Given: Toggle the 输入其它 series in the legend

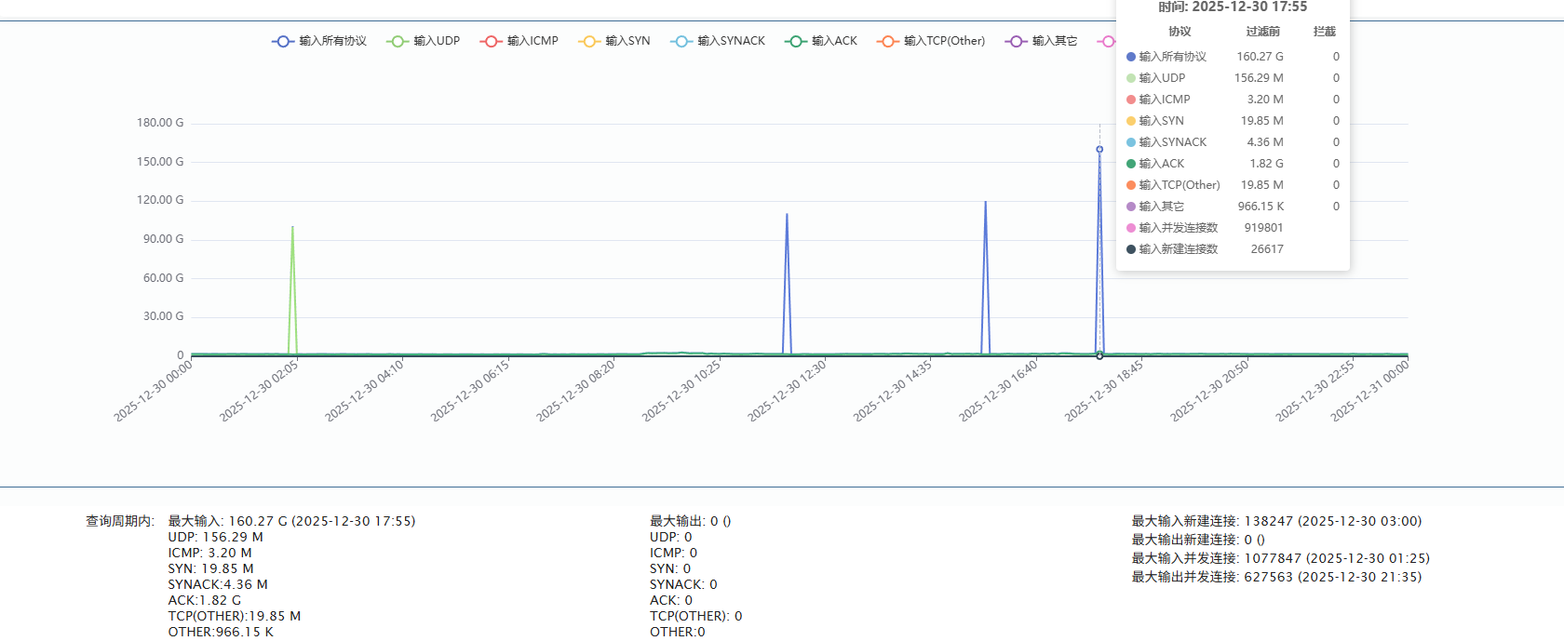Looking at the screenshot, I should [1054, 41].
